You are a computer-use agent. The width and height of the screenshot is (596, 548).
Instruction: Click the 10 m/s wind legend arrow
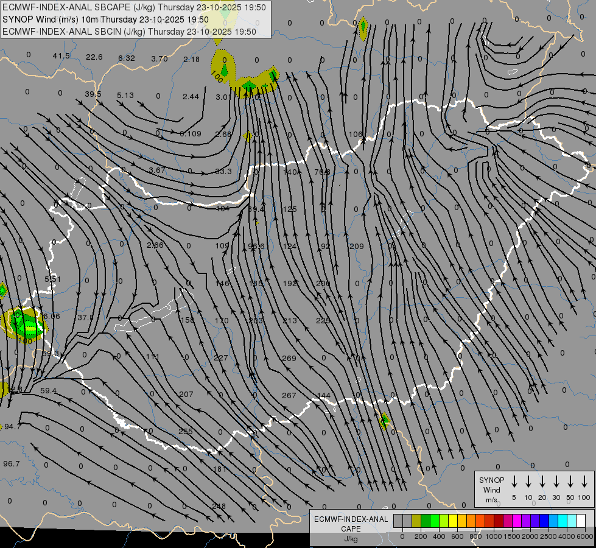tap(528, 482)
